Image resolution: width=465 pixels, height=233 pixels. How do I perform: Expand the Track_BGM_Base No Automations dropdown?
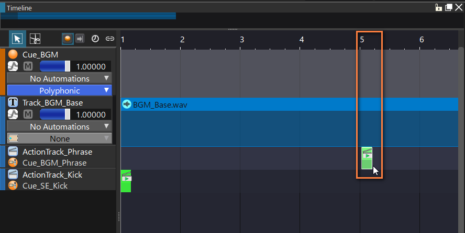pyautogui.click(x=59, y=126)
